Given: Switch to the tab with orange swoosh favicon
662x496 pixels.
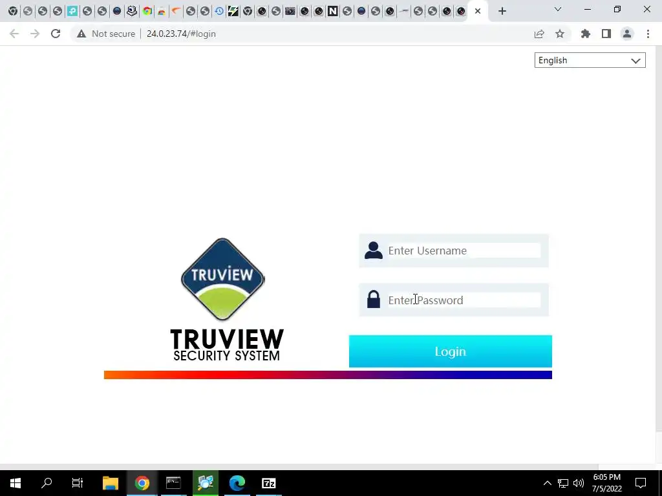Looking at the screenshot, I should click(x=176, y=11).
